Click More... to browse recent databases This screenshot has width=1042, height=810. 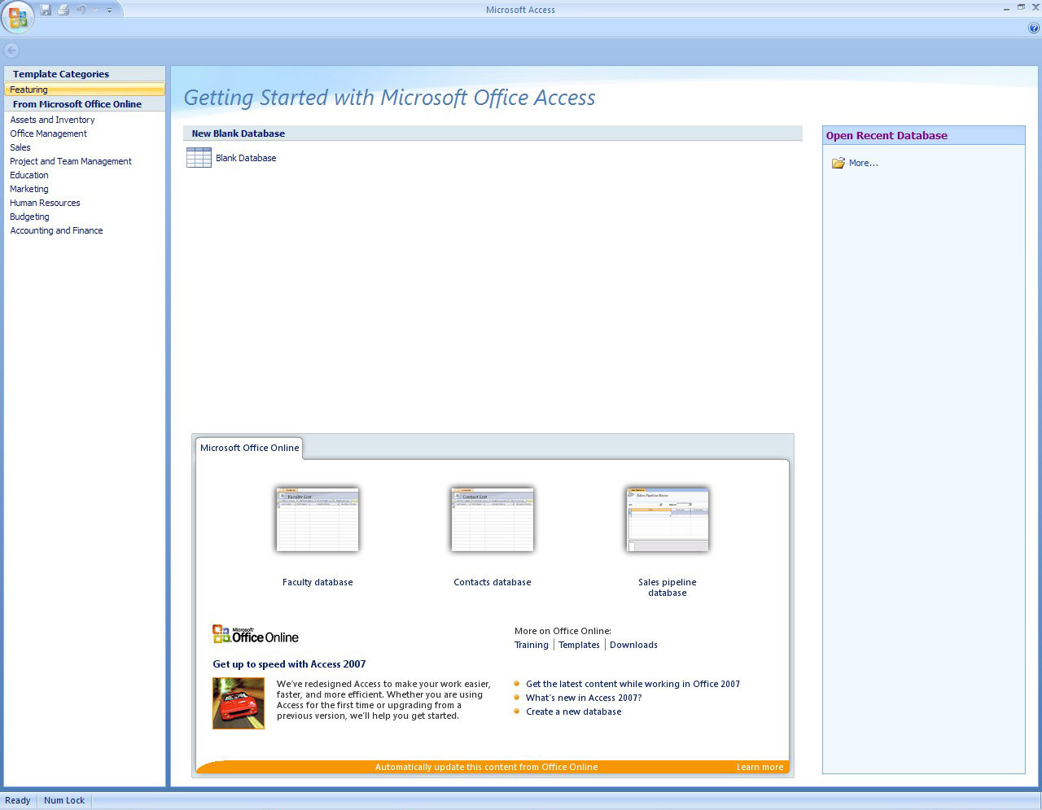(x=864, y=163)
